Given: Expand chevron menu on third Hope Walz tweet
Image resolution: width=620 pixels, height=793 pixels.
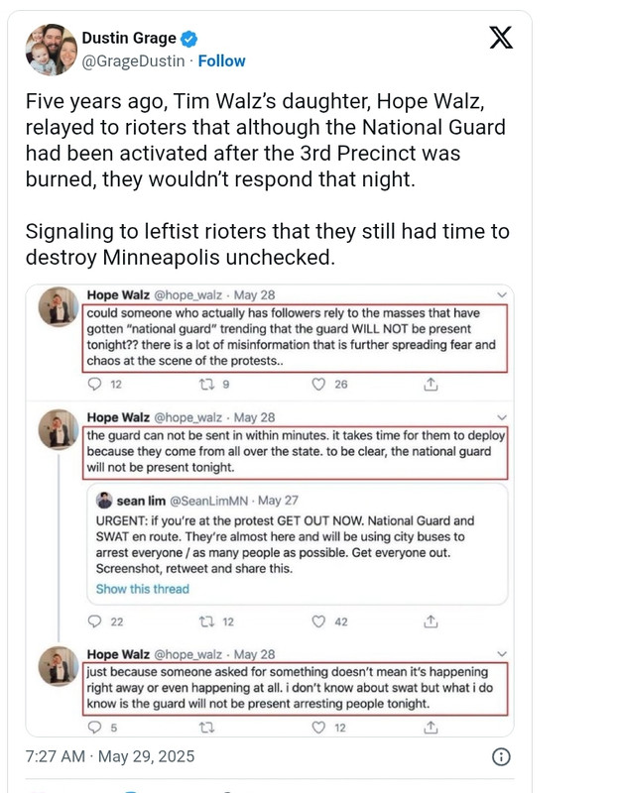Looking at the screenshot, I should click(502, 654).
